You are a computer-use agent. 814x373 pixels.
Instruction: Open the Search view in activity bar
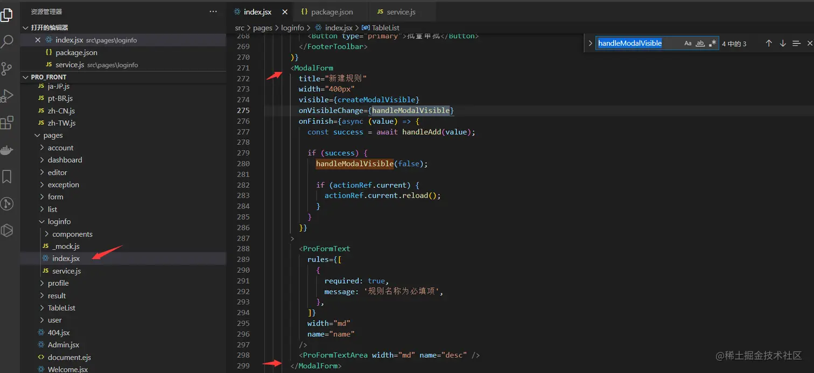7,41
